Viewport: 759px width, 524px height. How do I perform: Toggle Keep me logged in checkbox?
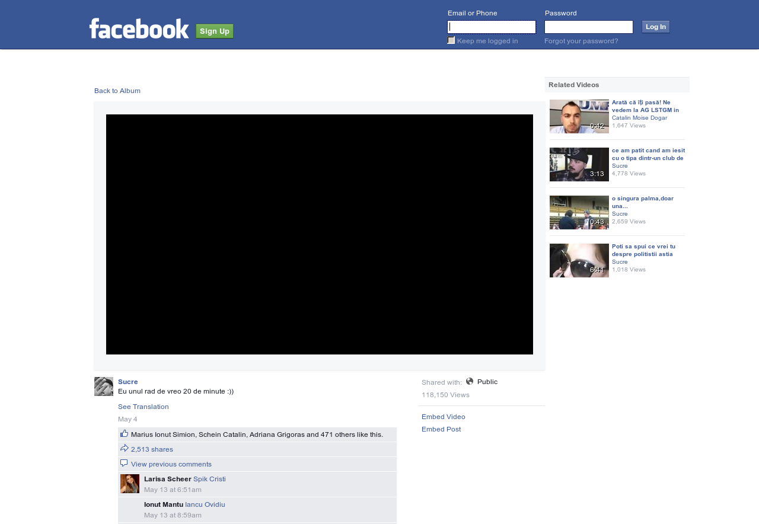tap(451, 40)
